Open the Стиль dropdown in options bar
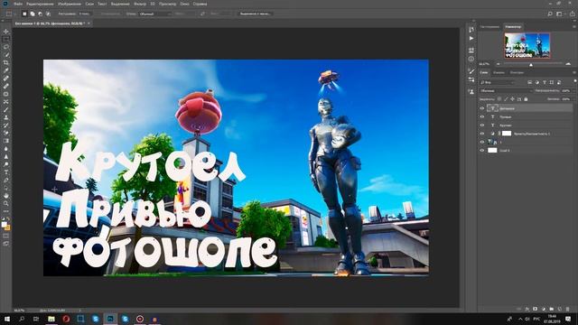This screenshot has height=325, width=578. (154, 14)
